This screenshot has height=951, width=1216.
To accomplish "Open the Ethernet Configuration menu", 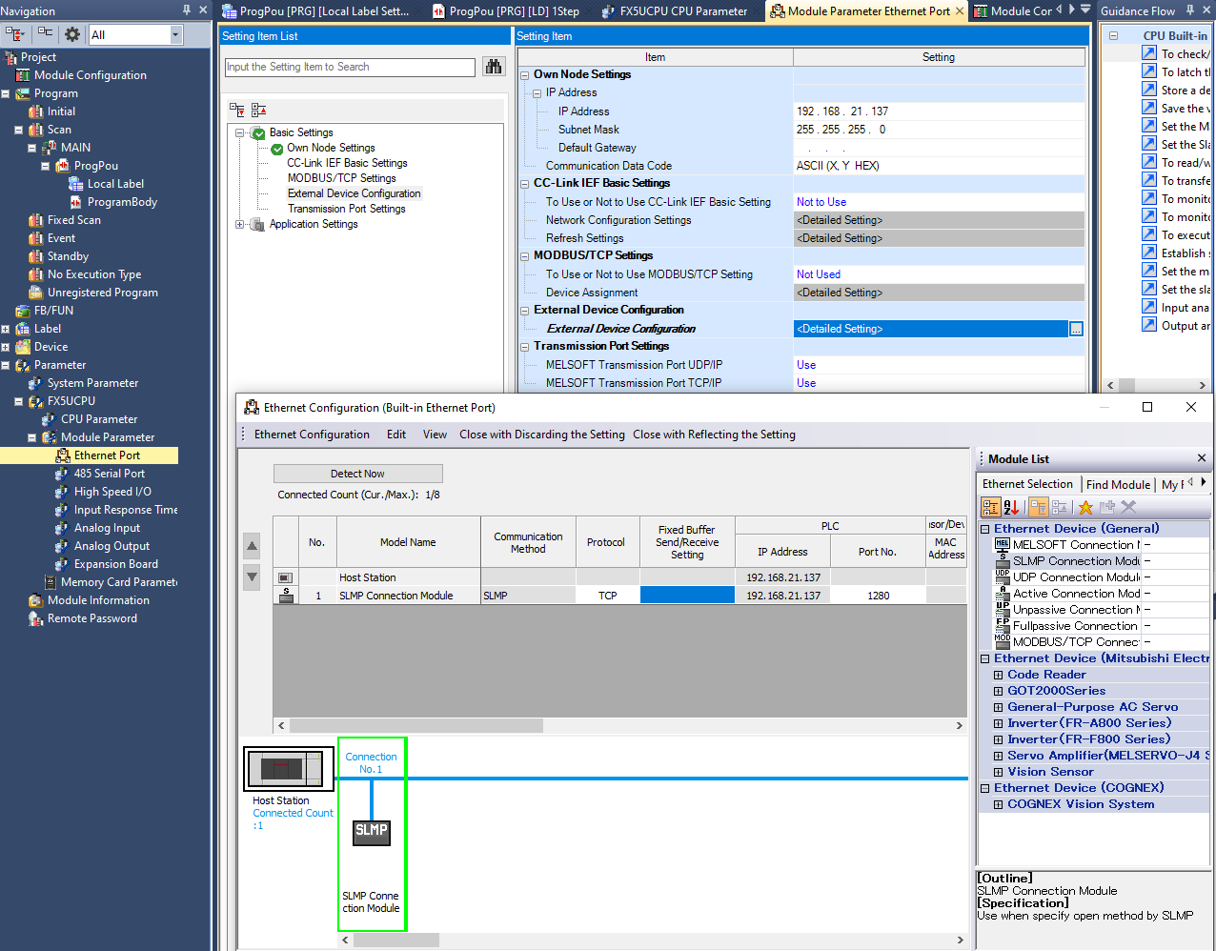I will (312, 435).
